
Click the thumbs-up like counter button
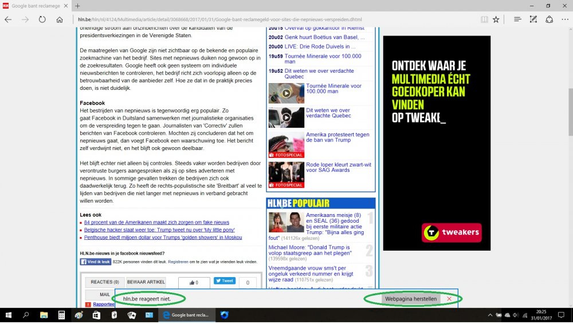coord(194,282)
